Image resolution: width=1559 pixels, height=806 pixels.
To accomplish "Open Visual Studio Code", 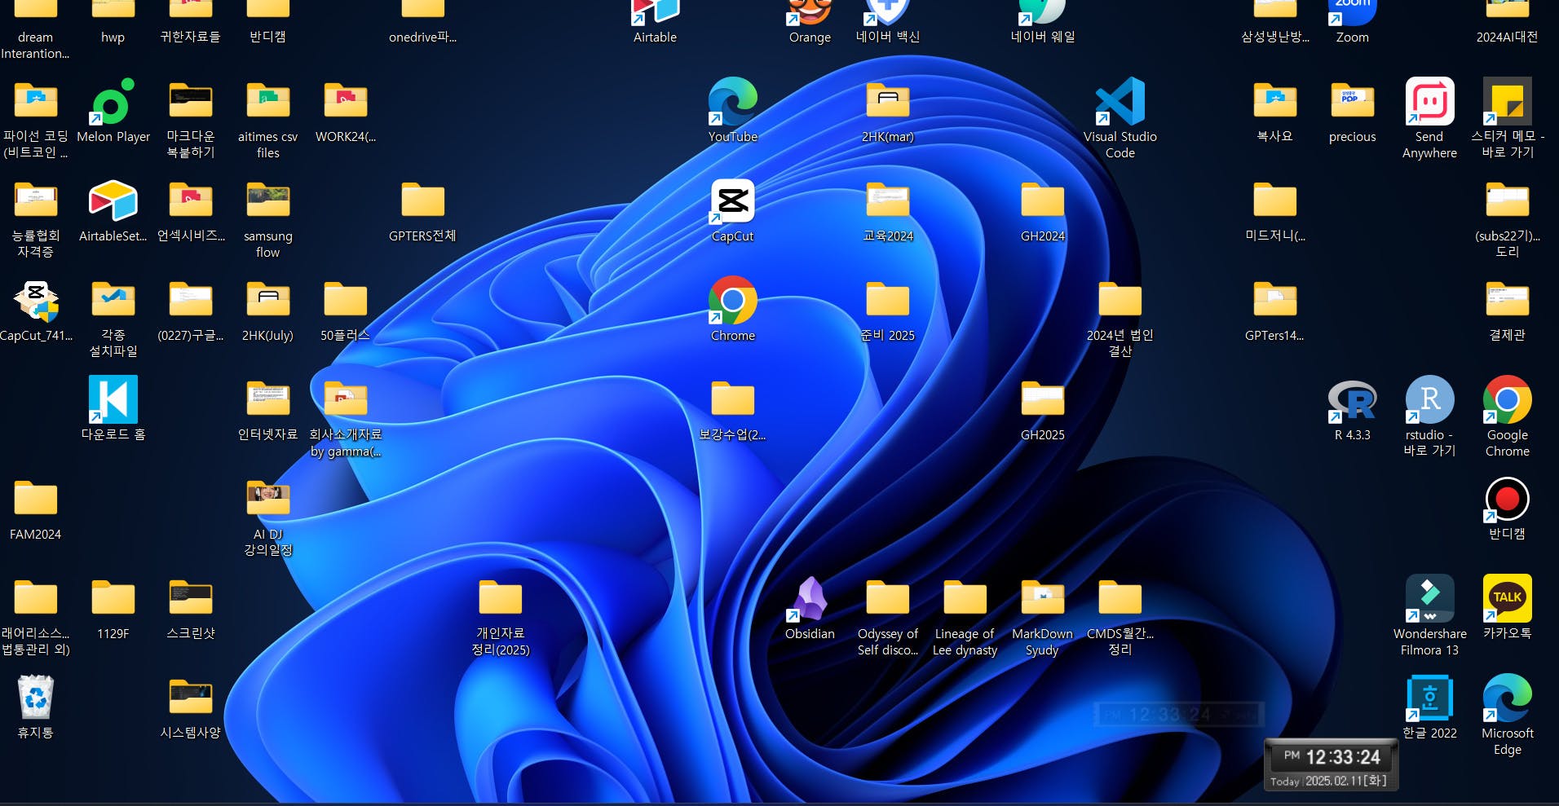I will pyautogui.click(x=1120, y=102).
